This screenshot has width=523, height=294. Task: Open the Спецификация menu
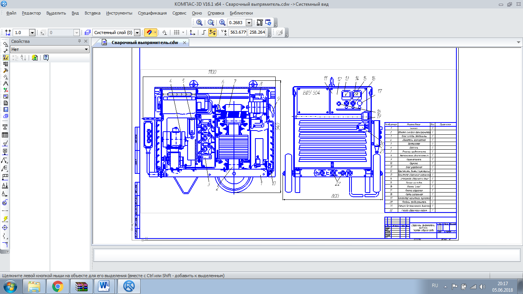click(152, 13)
